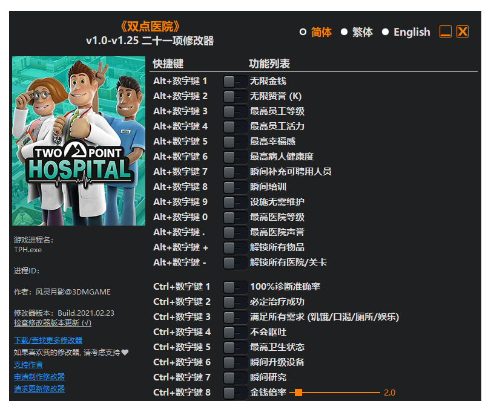Screen dimensions: 491x401
Task: Click the 金钱倍率 slider handle
Action: tap(298, 393)
